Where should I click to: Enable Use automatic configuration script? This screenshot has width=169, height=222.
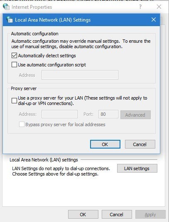pyautogui.click(x=14, y=65)
